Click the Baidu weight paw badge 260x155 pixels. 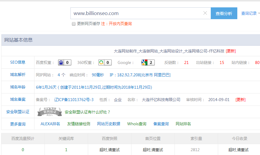pos(65,62)
